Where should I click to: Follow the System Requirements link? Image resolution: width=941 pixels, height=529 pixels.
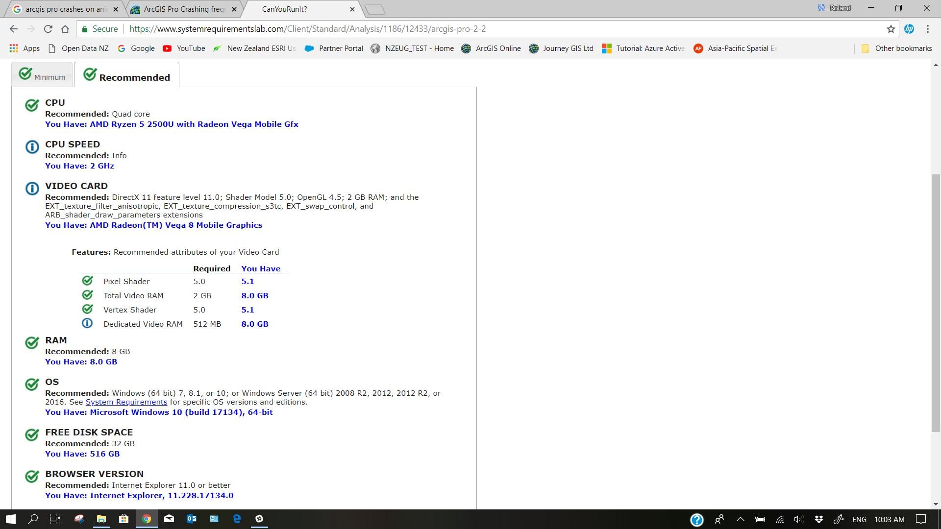coord(126,402)
